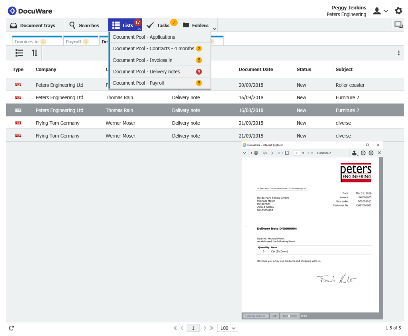
Task: Open the settings gear icon
Action: pos(399,11)
